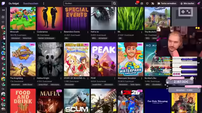Expand the sidebar with arrow icon

pyautogui.click(x=3, y=10)
